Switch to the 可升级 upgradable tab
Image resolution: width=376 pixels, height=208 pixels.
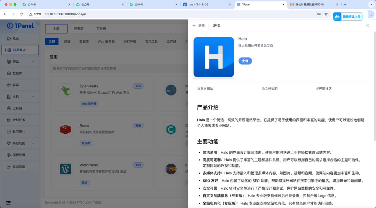(101, 29)
